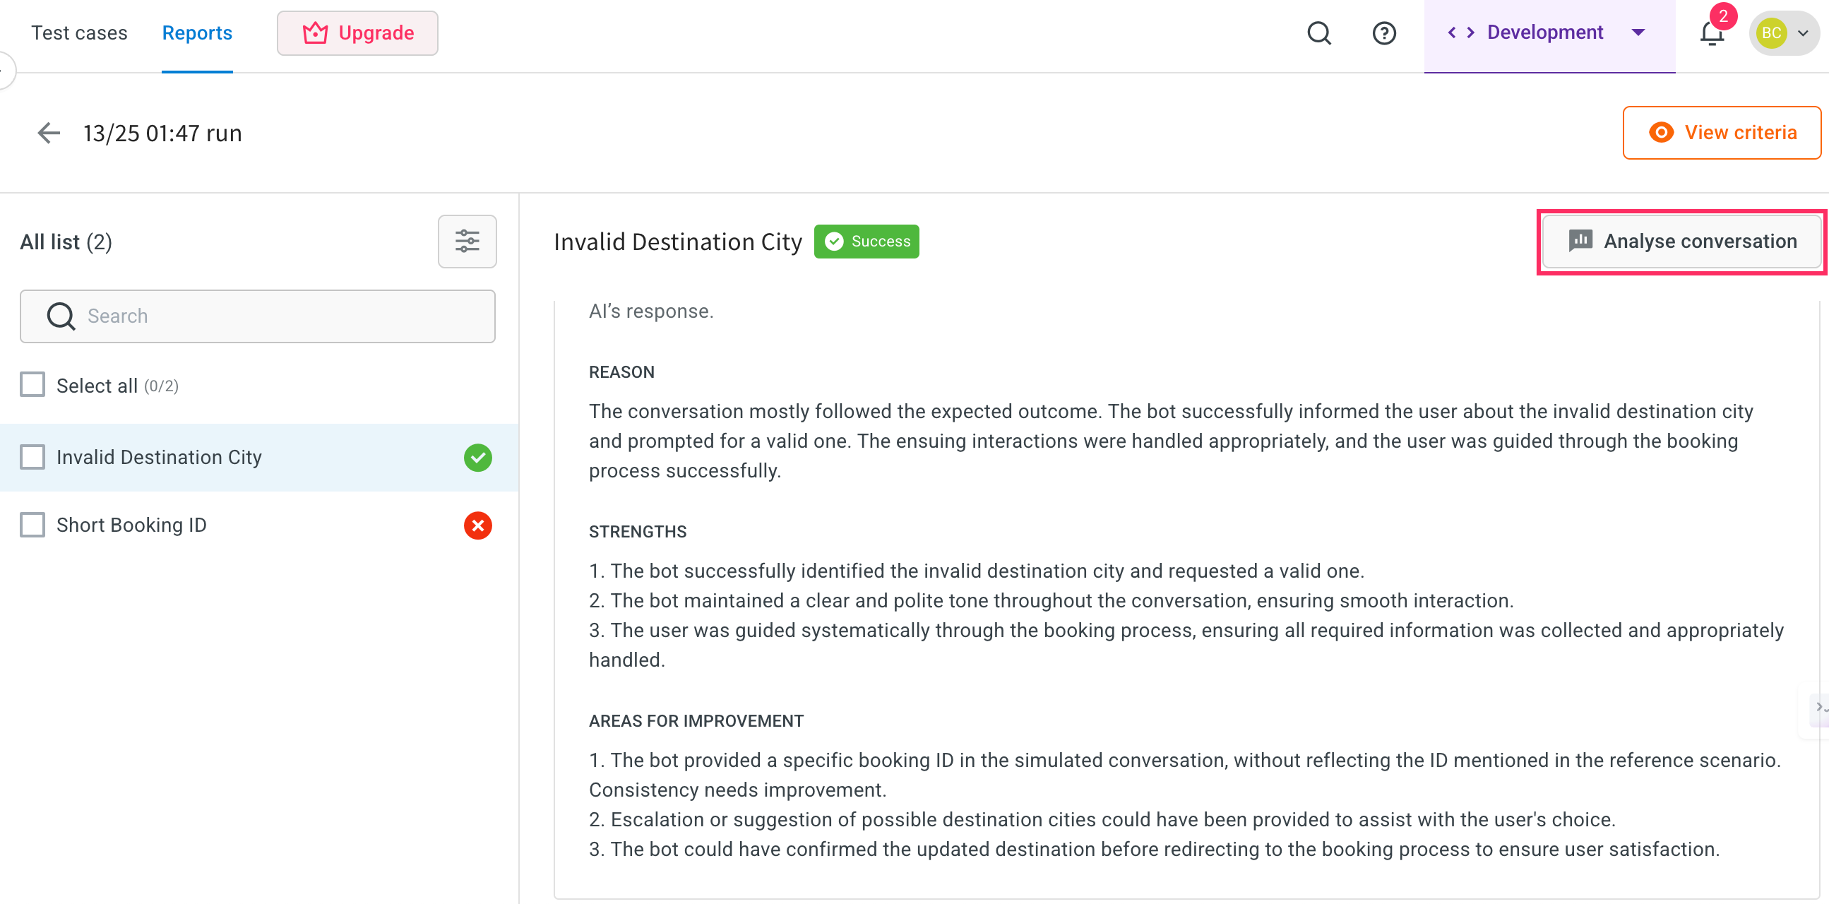Click the BC user avatar
Image resolution: width=1829 pixels, height=904 pixels.
pyautogui.click(x=1771, y=32)
